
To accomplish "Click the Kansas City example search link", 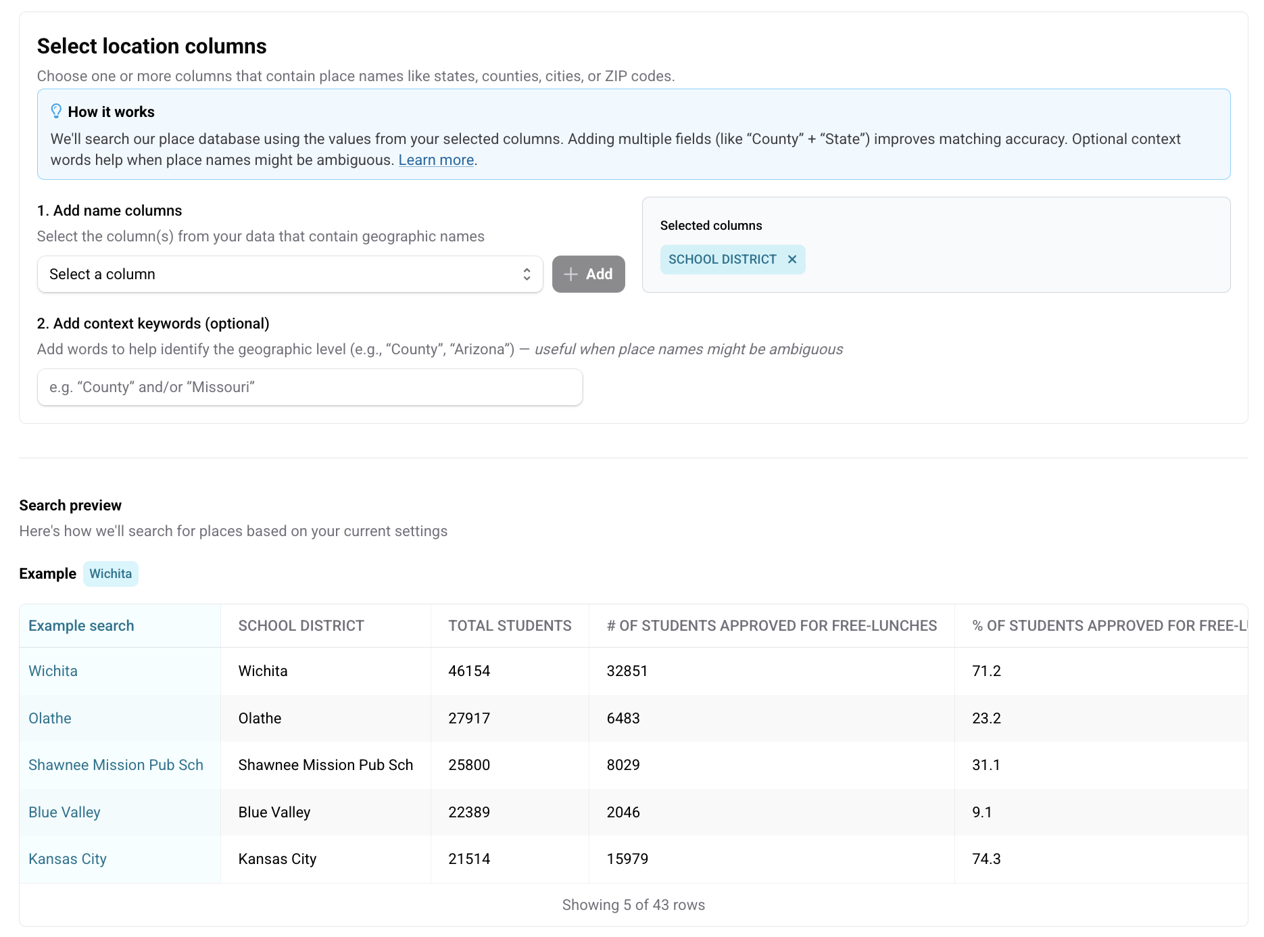I will 68,859.
